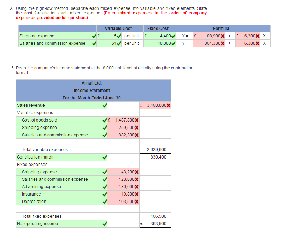Image resolution: width=295 pixels, height=235 pixels.
Task: Click the green check beside Insurance
Action: point(105,194)
